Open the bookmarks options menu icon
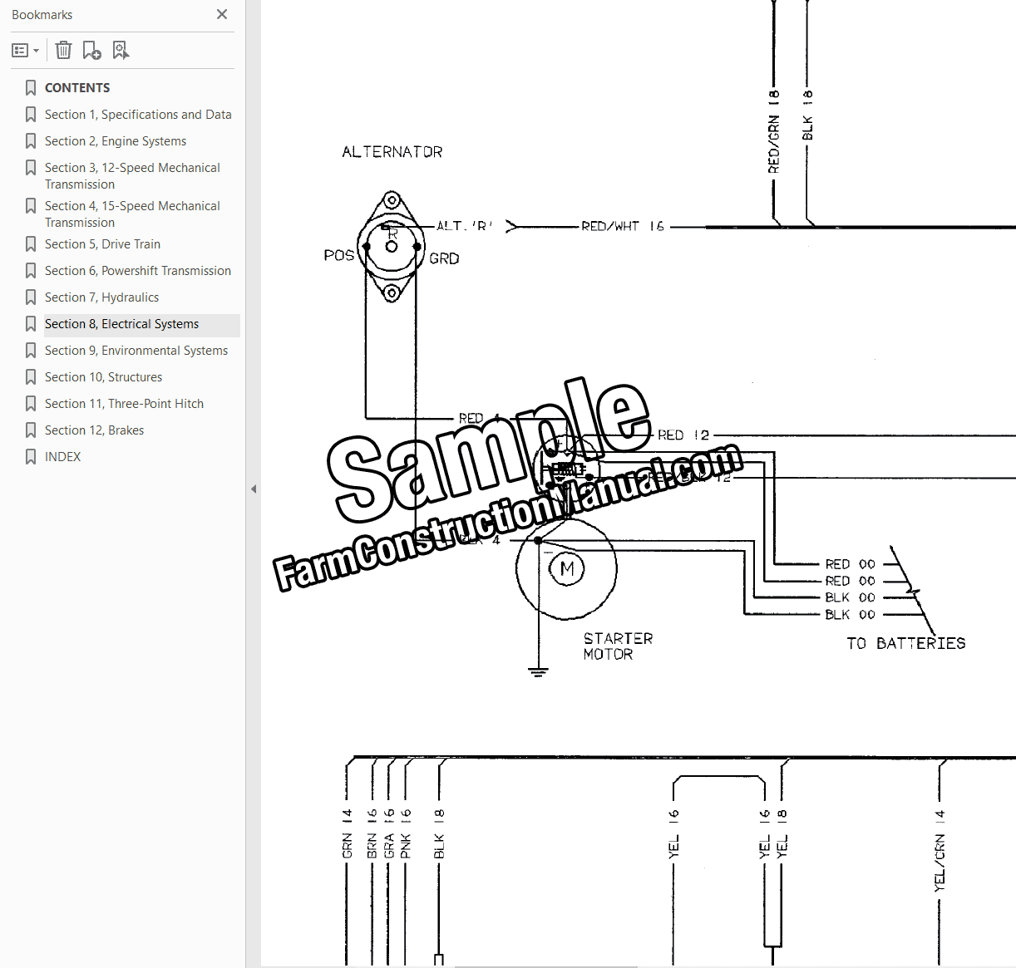This screenshot has height=968, width=1016. coord(25,51)
